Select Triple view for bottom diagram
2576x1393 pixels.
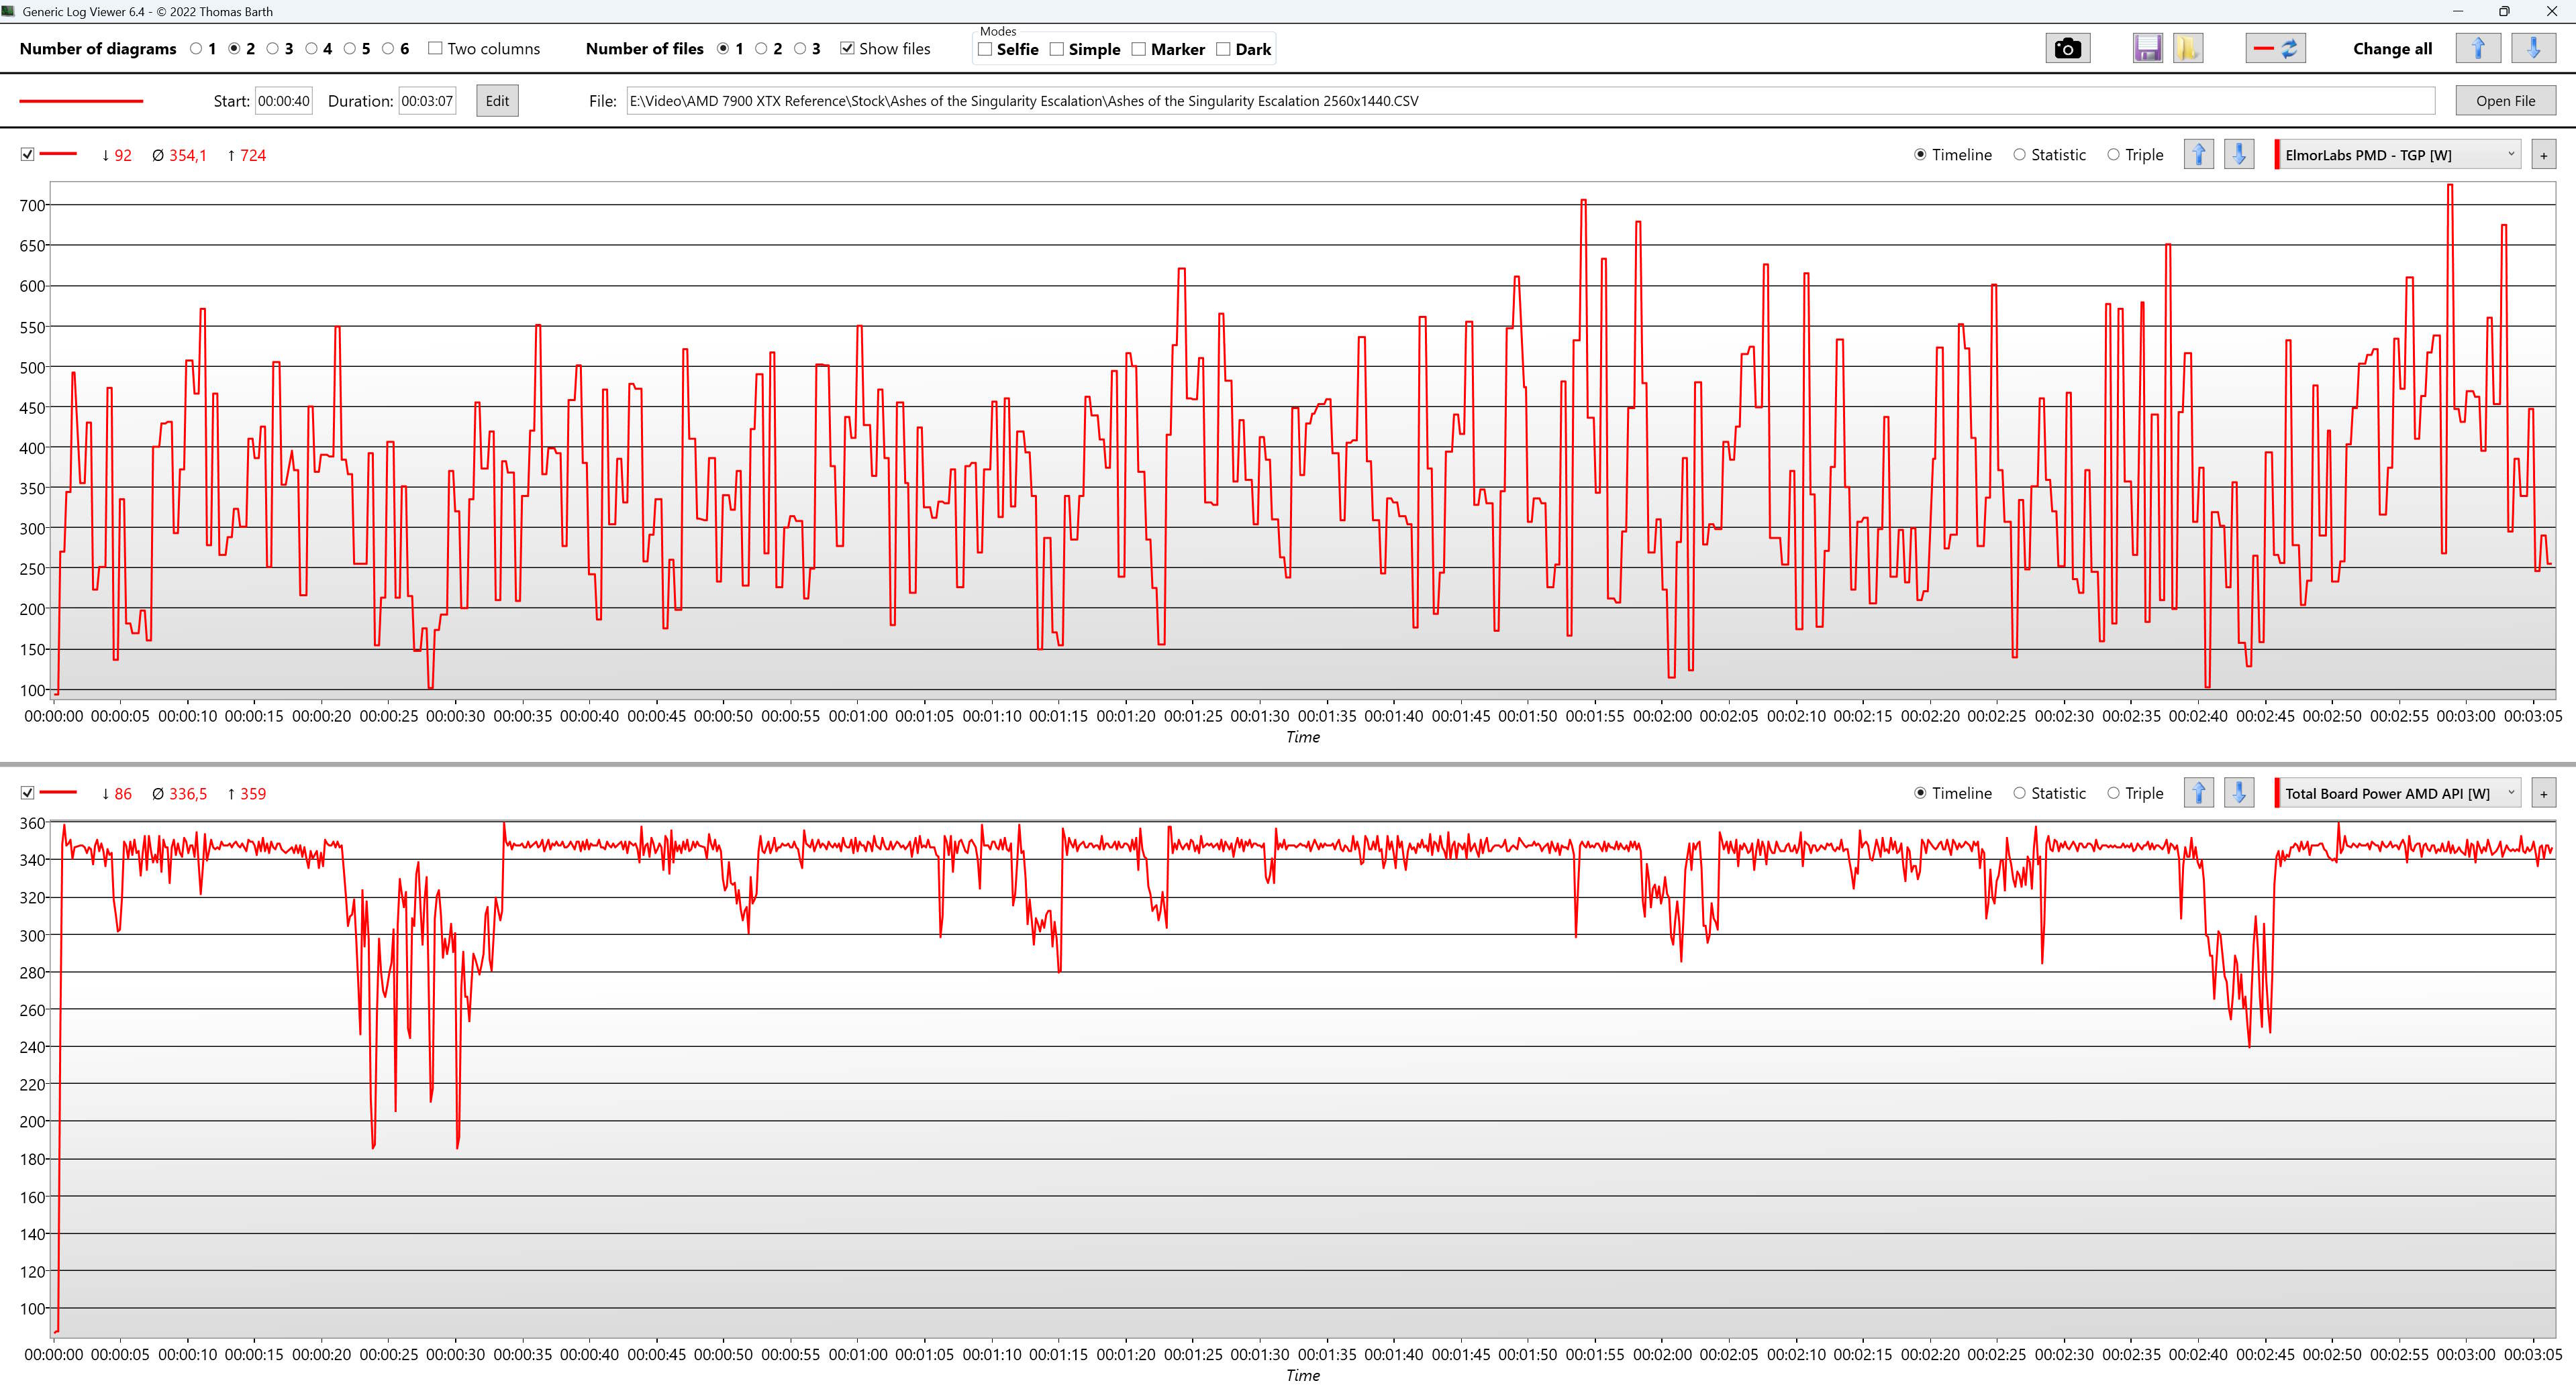pos(2113,793)
